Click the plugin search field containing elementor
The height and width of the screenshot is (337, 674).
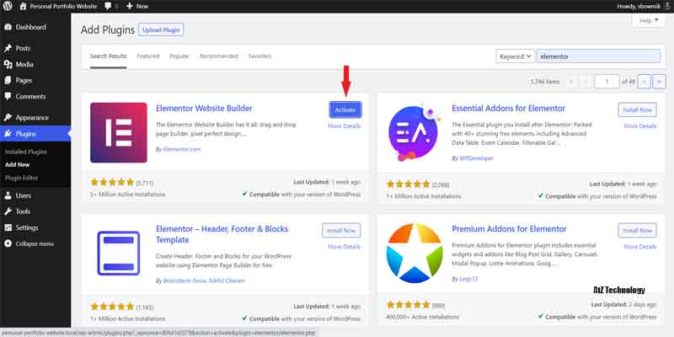[x=599, y=56]
